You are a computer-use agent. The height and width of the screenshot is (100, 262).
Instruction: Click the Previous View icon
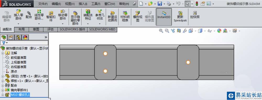[173, 31]
